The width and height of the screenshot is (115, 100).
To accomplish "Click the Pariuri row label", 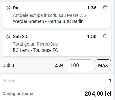I will pyautogui.click(x=9, y=81).
